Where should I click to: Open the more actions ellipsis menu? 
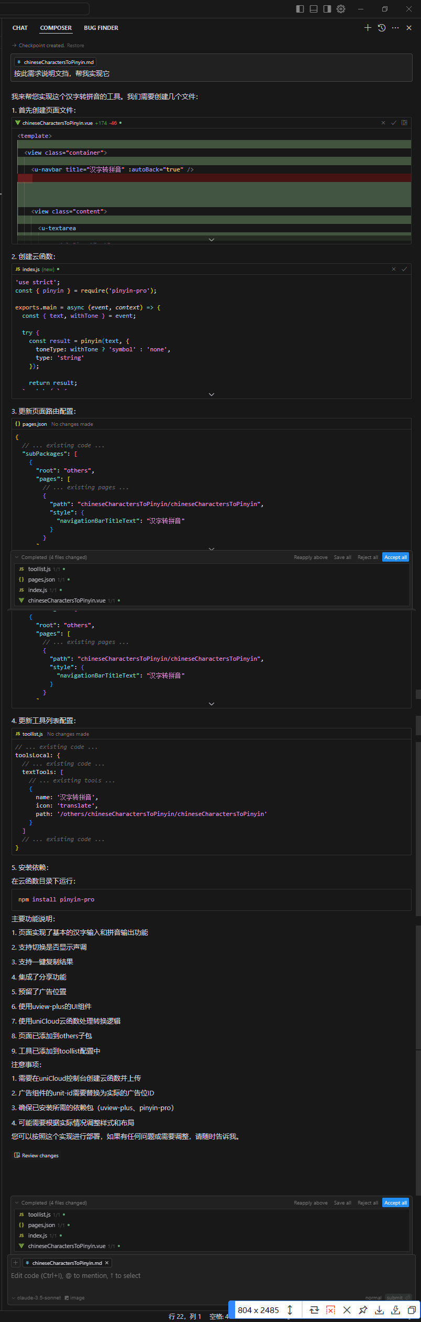395,28
